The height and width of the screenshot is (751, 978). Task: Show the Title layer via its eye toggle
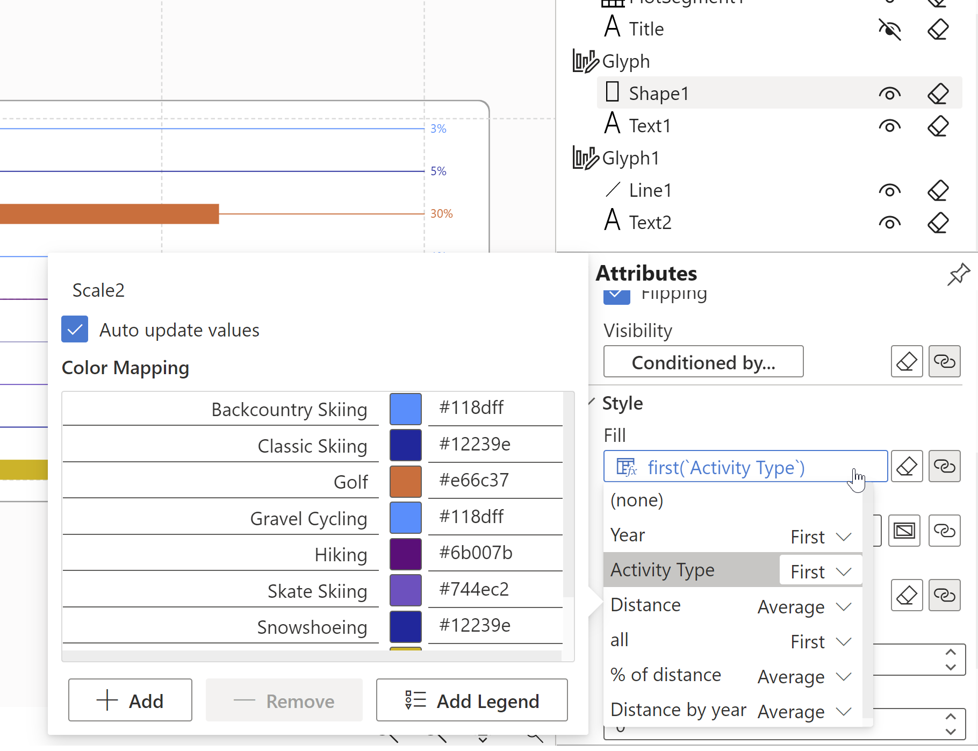[890, 30]
